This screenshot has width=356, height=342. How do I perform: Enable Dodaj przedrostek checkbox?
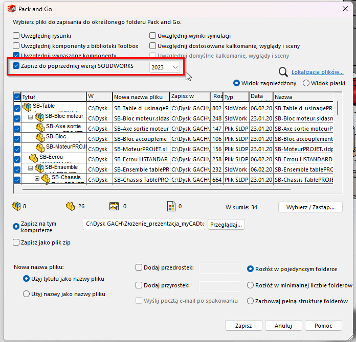[139, 267]
